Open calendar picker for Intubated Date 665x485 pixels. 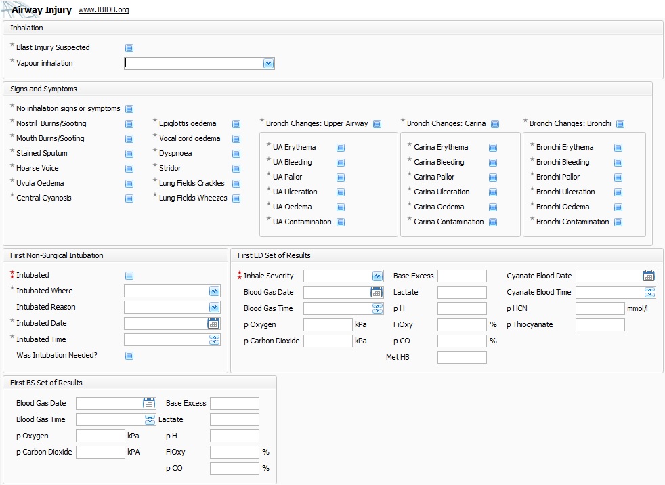point(214,324)
